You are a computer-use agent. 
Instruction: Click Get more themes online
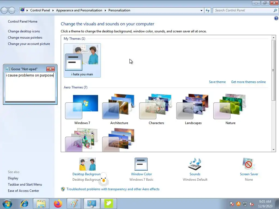point(248,82)
